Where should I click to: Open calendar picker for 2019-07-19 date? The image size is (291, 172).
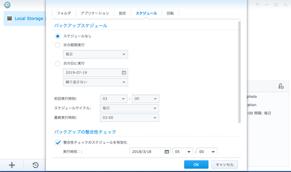[x=124, y=73]
